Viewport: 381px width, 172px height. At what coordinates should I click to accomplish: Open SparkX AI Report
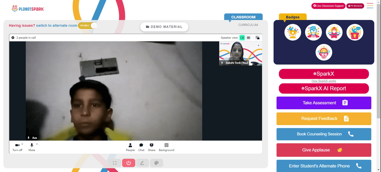[323, 88]
